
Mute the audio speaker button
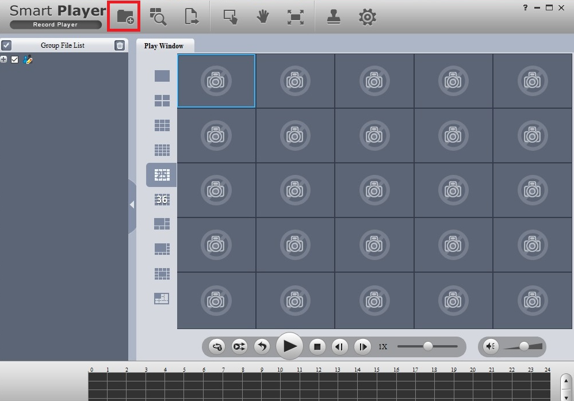click(491, 346)
